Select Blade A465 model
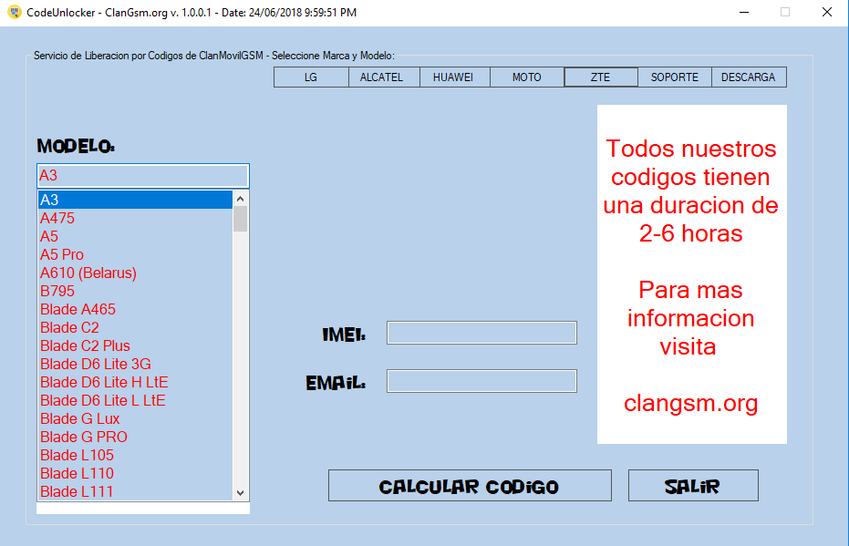 135,309
